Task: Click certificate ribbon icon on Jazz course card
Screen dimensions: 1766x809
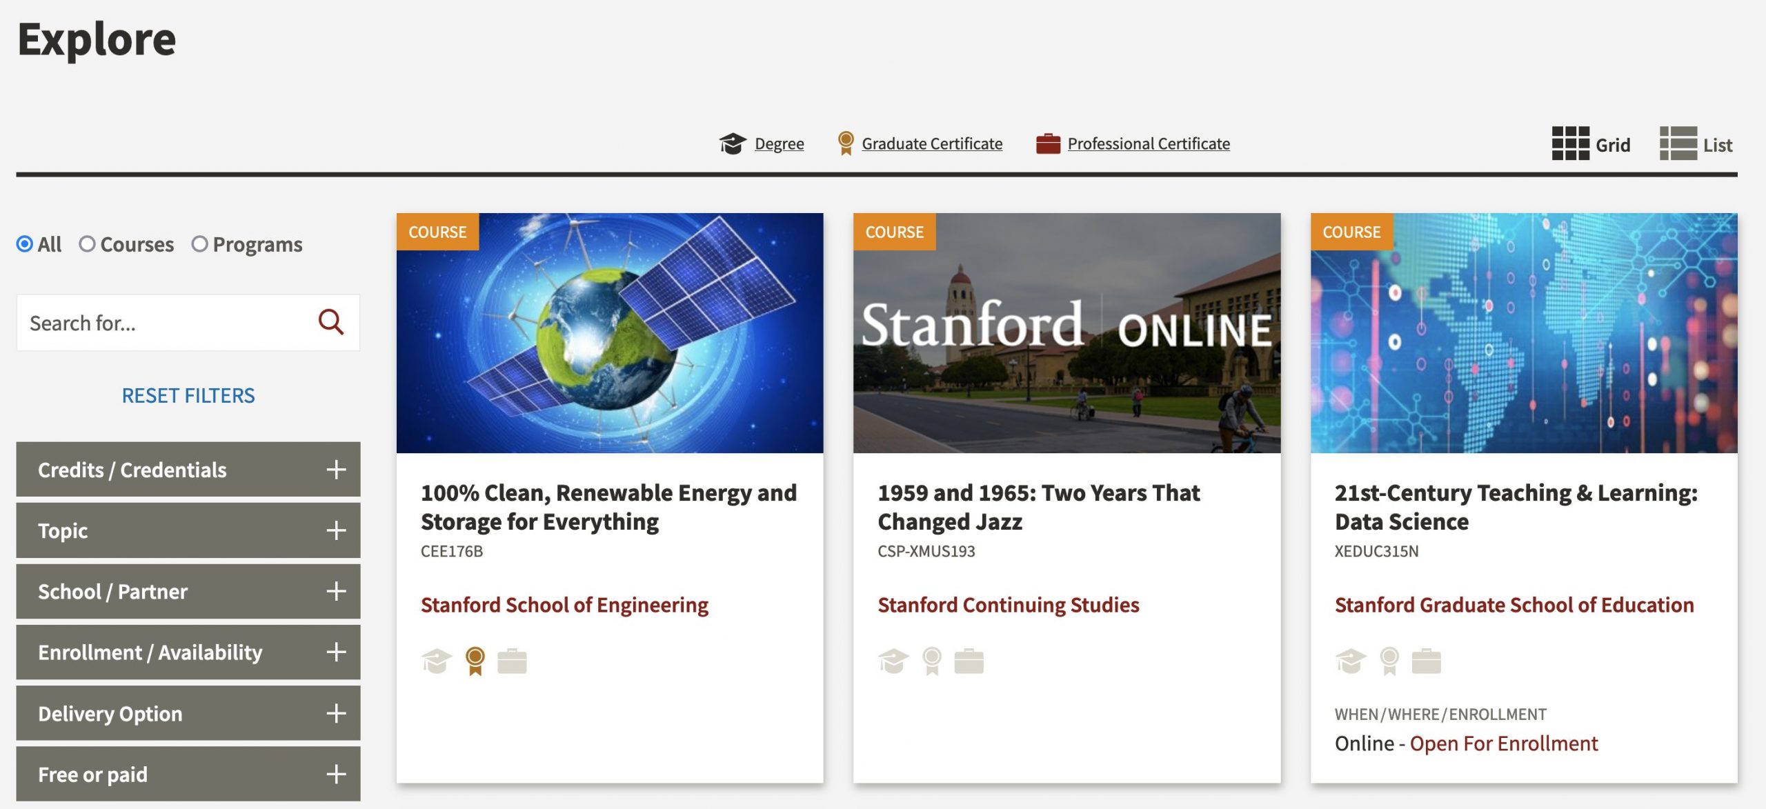Action: click(932, 661)
